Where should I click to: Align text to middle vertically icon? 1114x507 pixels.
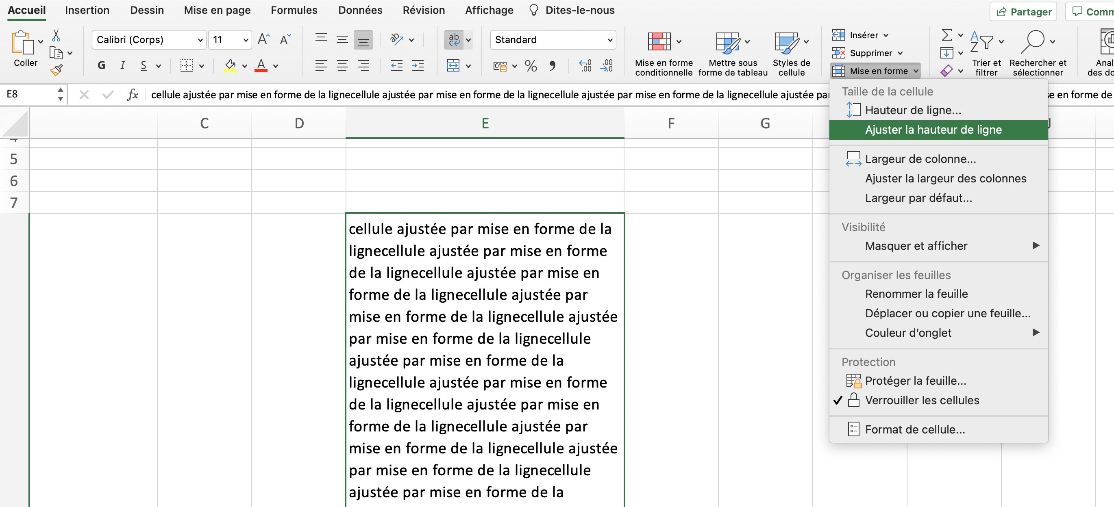(342, 40)
